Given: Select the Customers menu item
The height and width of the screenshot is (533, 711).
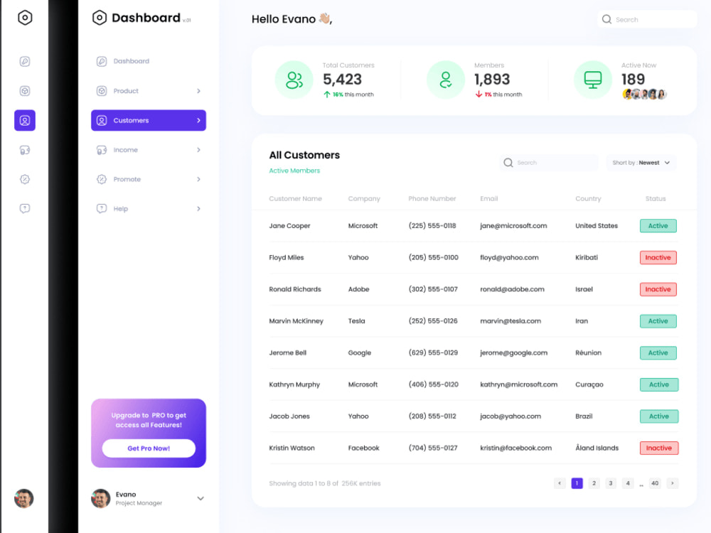Looking at the screenshot, I should (149, 120).
